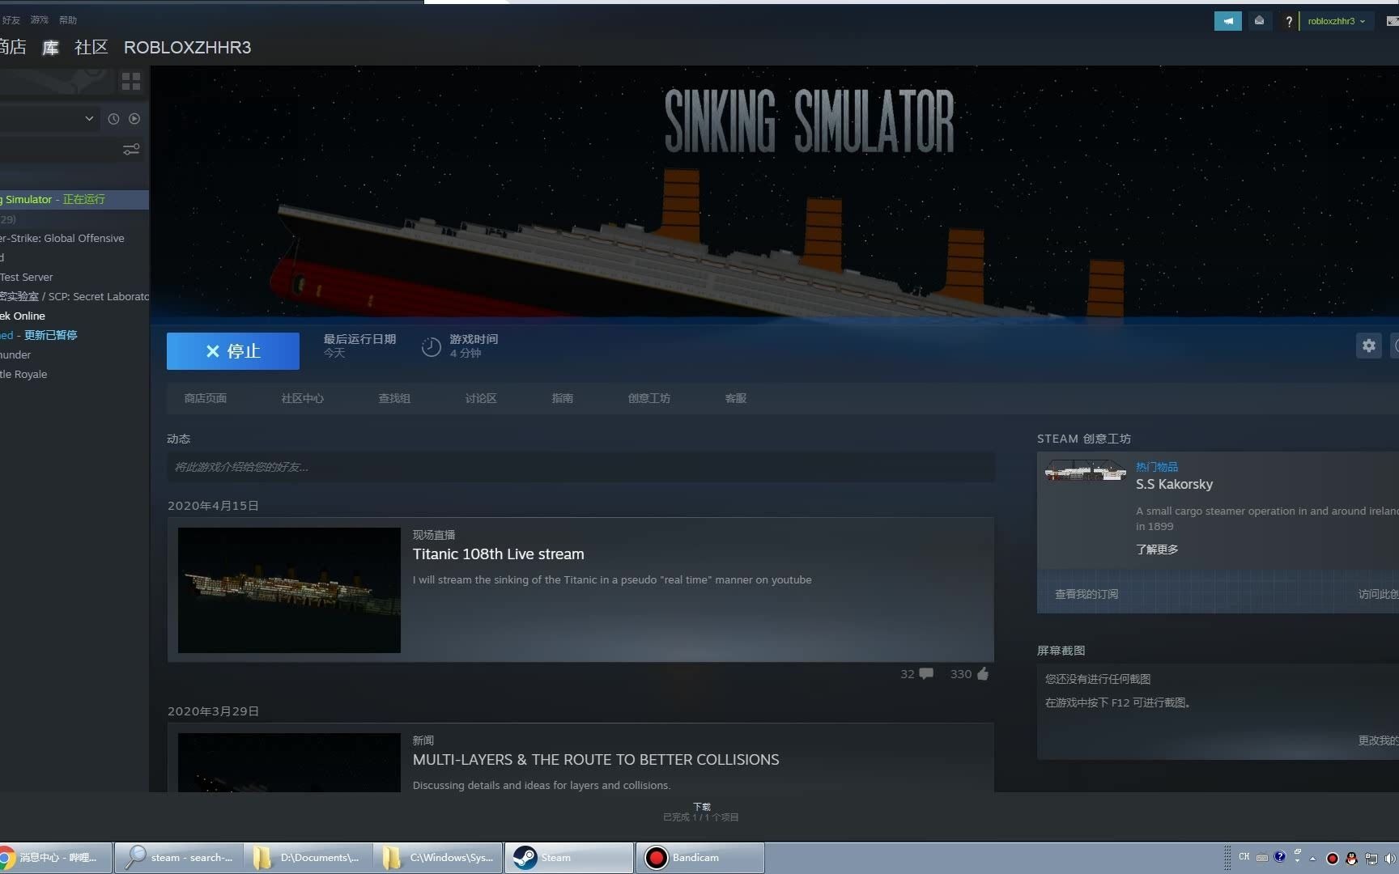Open the inbox envelope icon
This screenshot has height=874, width=1399.
point(1259,21)
